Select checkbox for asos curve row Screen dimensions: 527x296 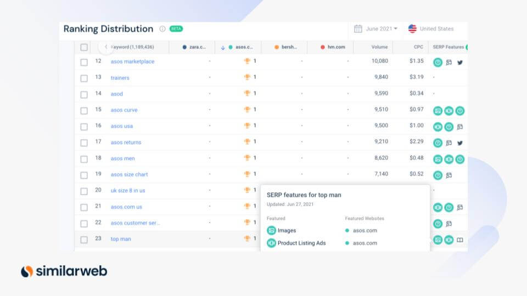(x=84, y=111)
